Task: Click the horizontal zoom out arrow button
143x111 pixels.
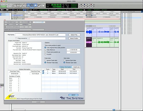Action: coord(15,5)
